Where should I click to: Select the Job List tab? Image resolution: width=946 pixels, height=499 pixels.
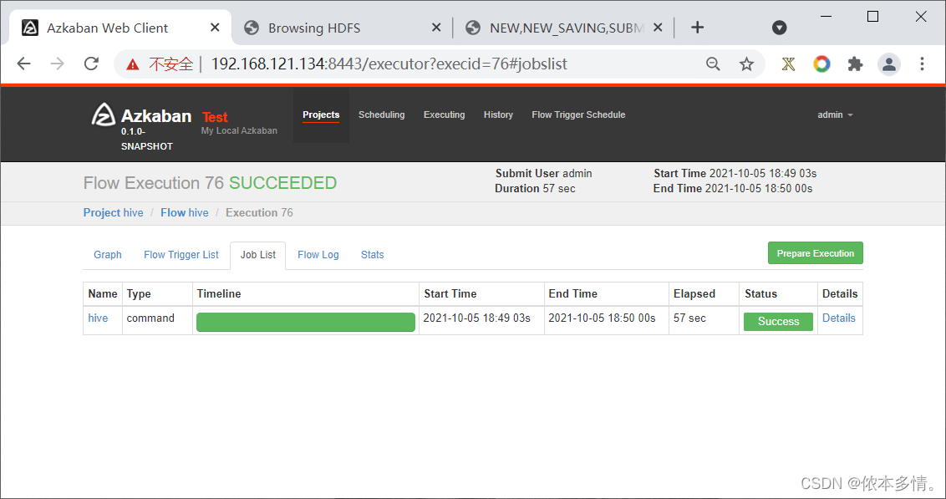[258, 255]
